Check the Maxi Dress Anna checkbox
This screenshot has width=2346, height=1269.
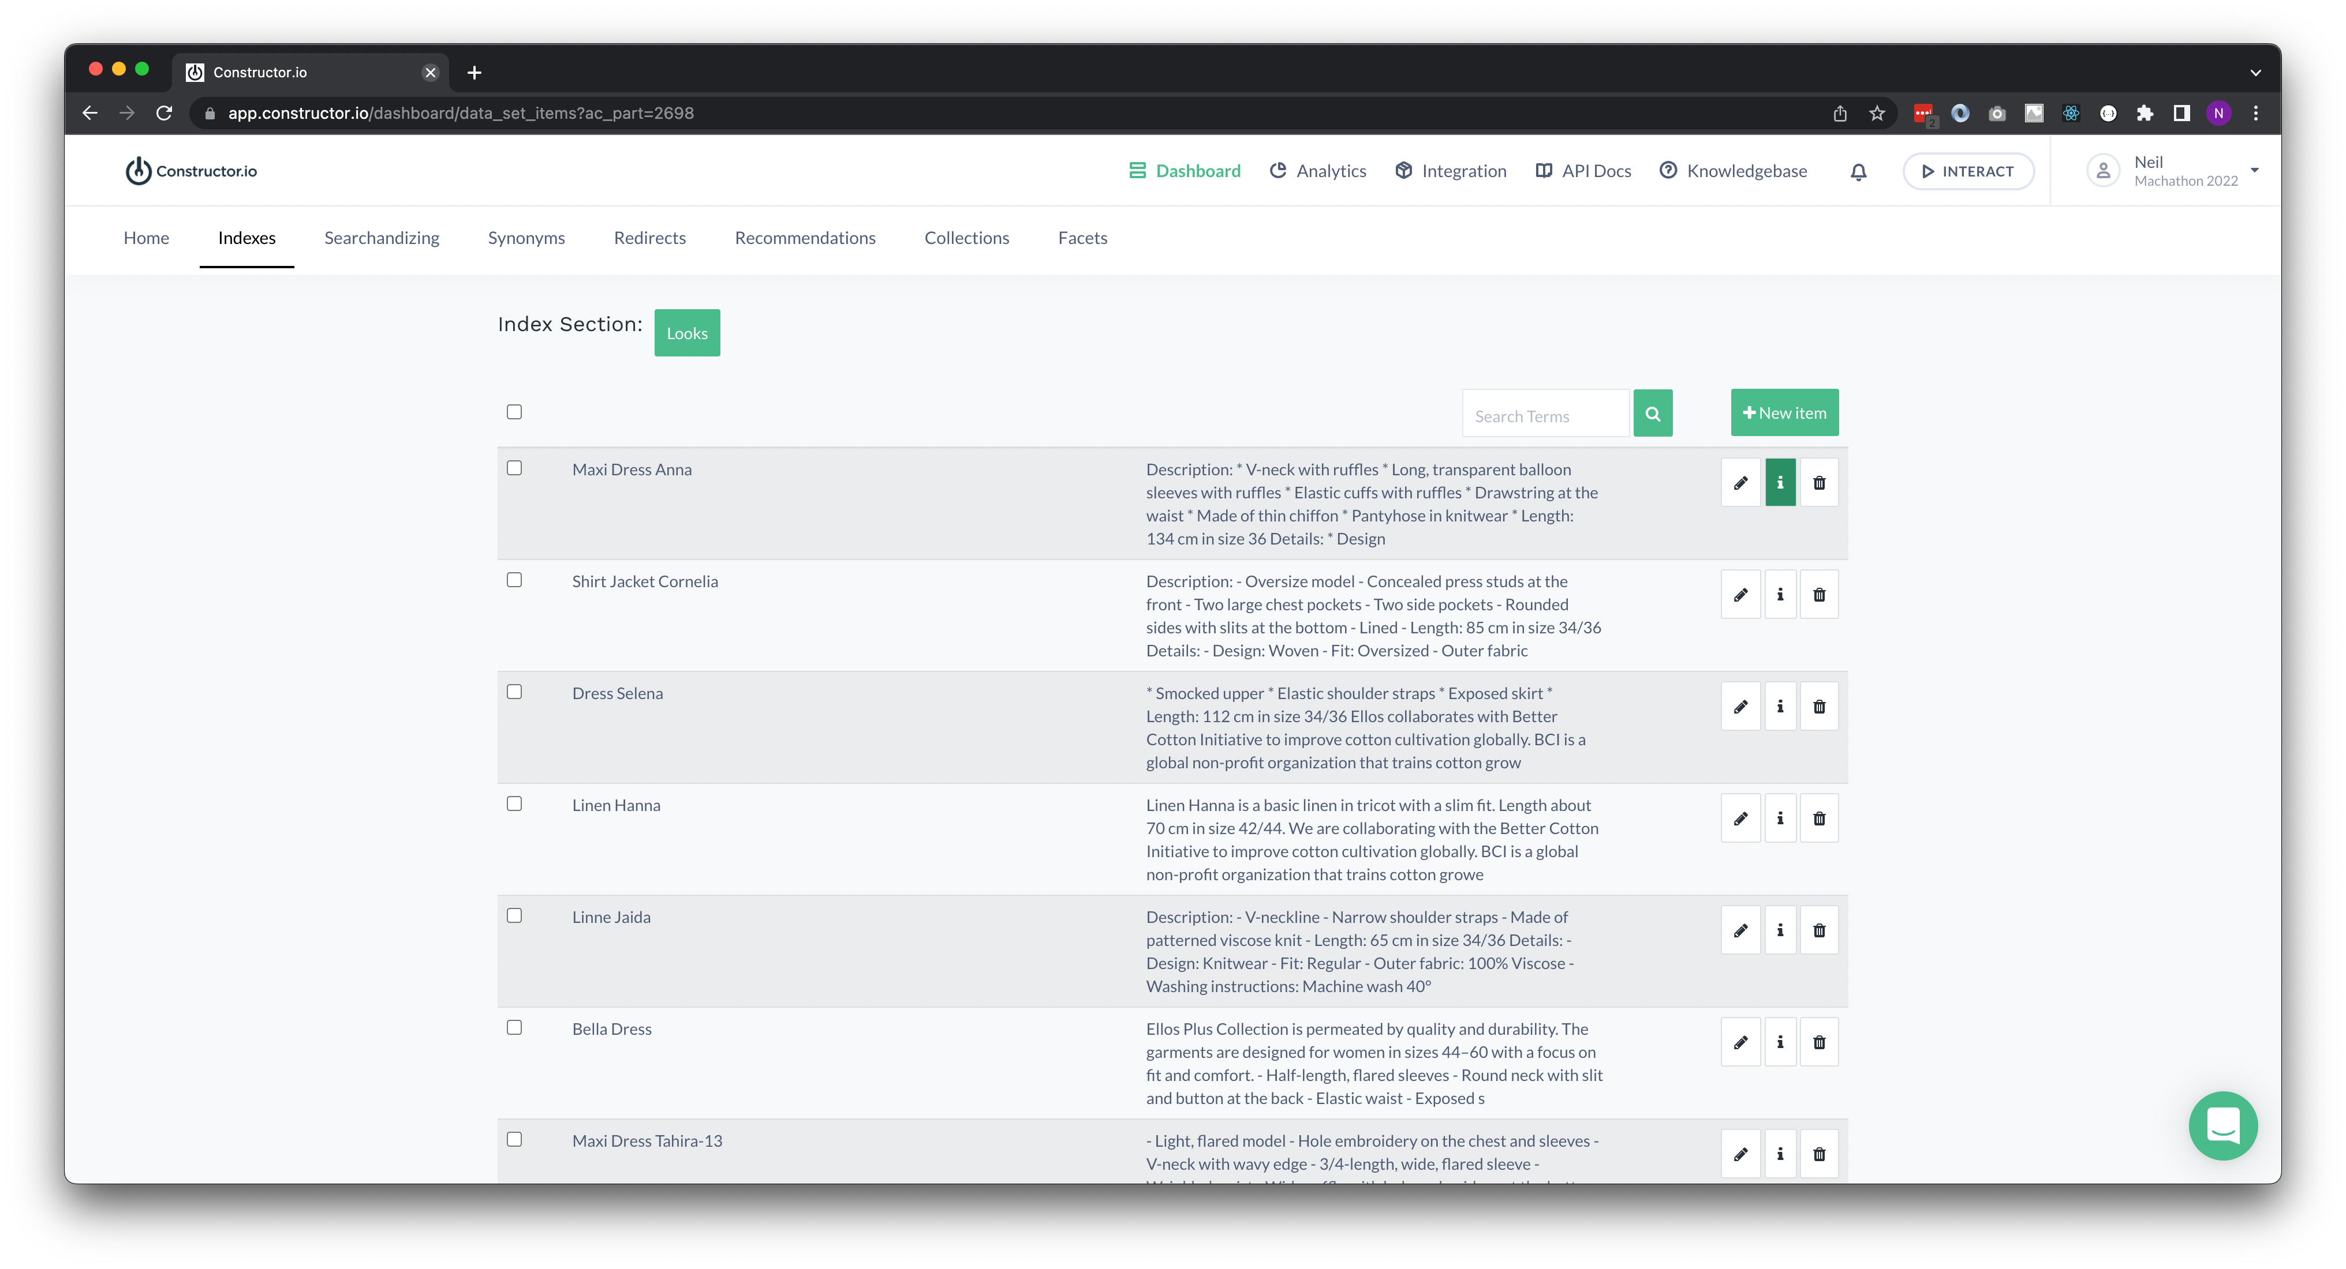coord(514,467)
